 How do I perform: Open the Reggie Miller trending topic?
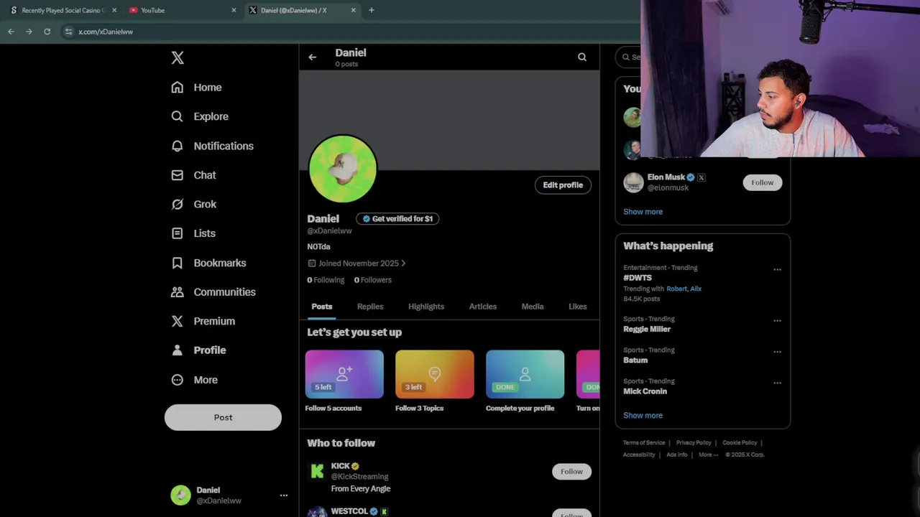647,330
